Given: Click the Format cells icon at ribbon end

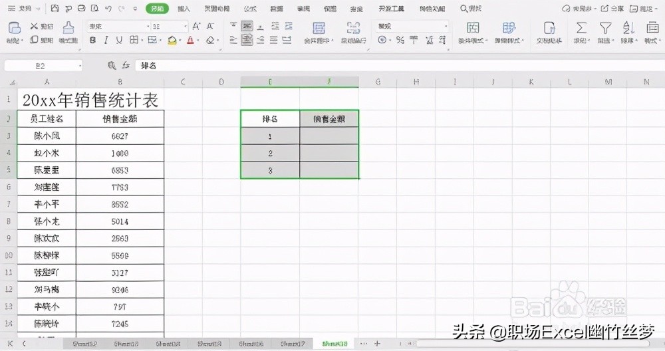Looking at the screenshot, I should (x=652, y=28).
